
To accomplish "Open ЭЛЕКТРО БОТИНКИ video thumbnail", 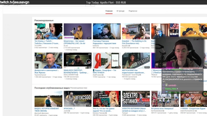I will click(136, 99).
